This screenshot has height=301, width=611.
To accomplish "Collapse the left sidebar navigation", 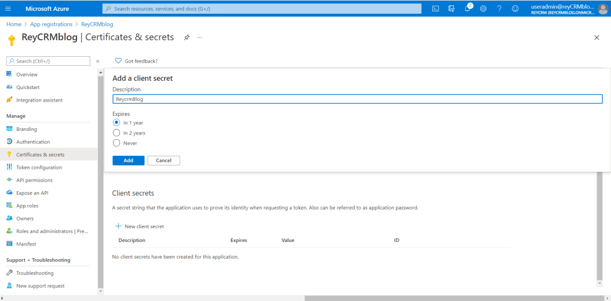I will 98,61.
